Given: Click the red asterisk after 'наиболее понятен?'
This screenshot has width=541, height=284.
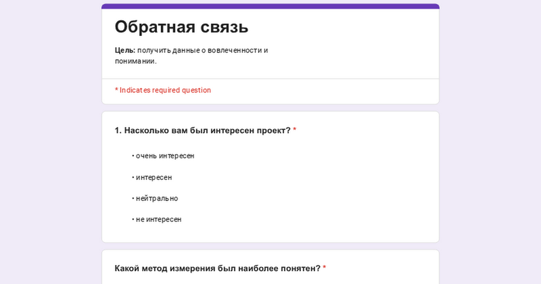Looking at the screenshot, I should coord(325,268).
